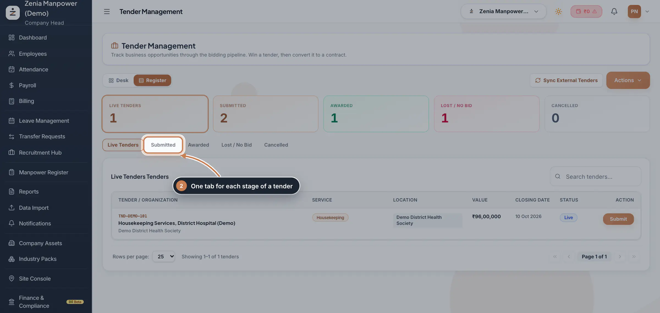
Task: Click the Search tenders input field
Action: point(596,177)
